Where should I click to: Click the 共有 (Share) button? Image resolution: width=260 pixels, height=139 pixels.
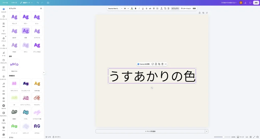click(256, 3)
